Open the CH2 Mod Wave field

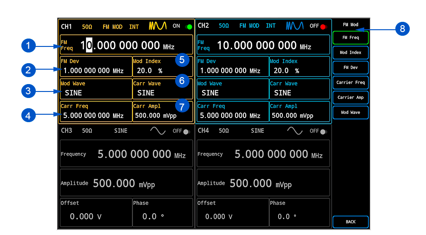pos(233,89)
